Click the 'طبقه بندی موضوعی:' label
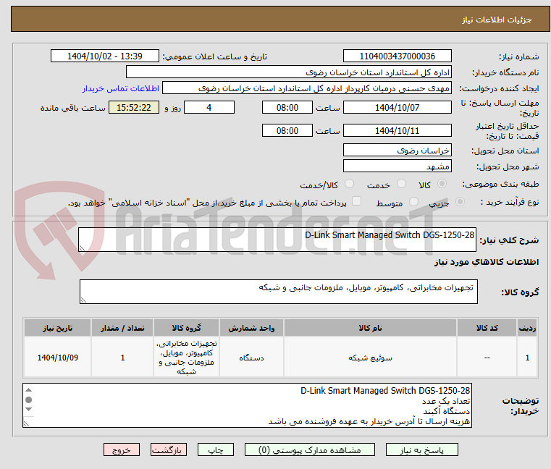The width and height of the screenshot is (551, 469). [500, 184]
